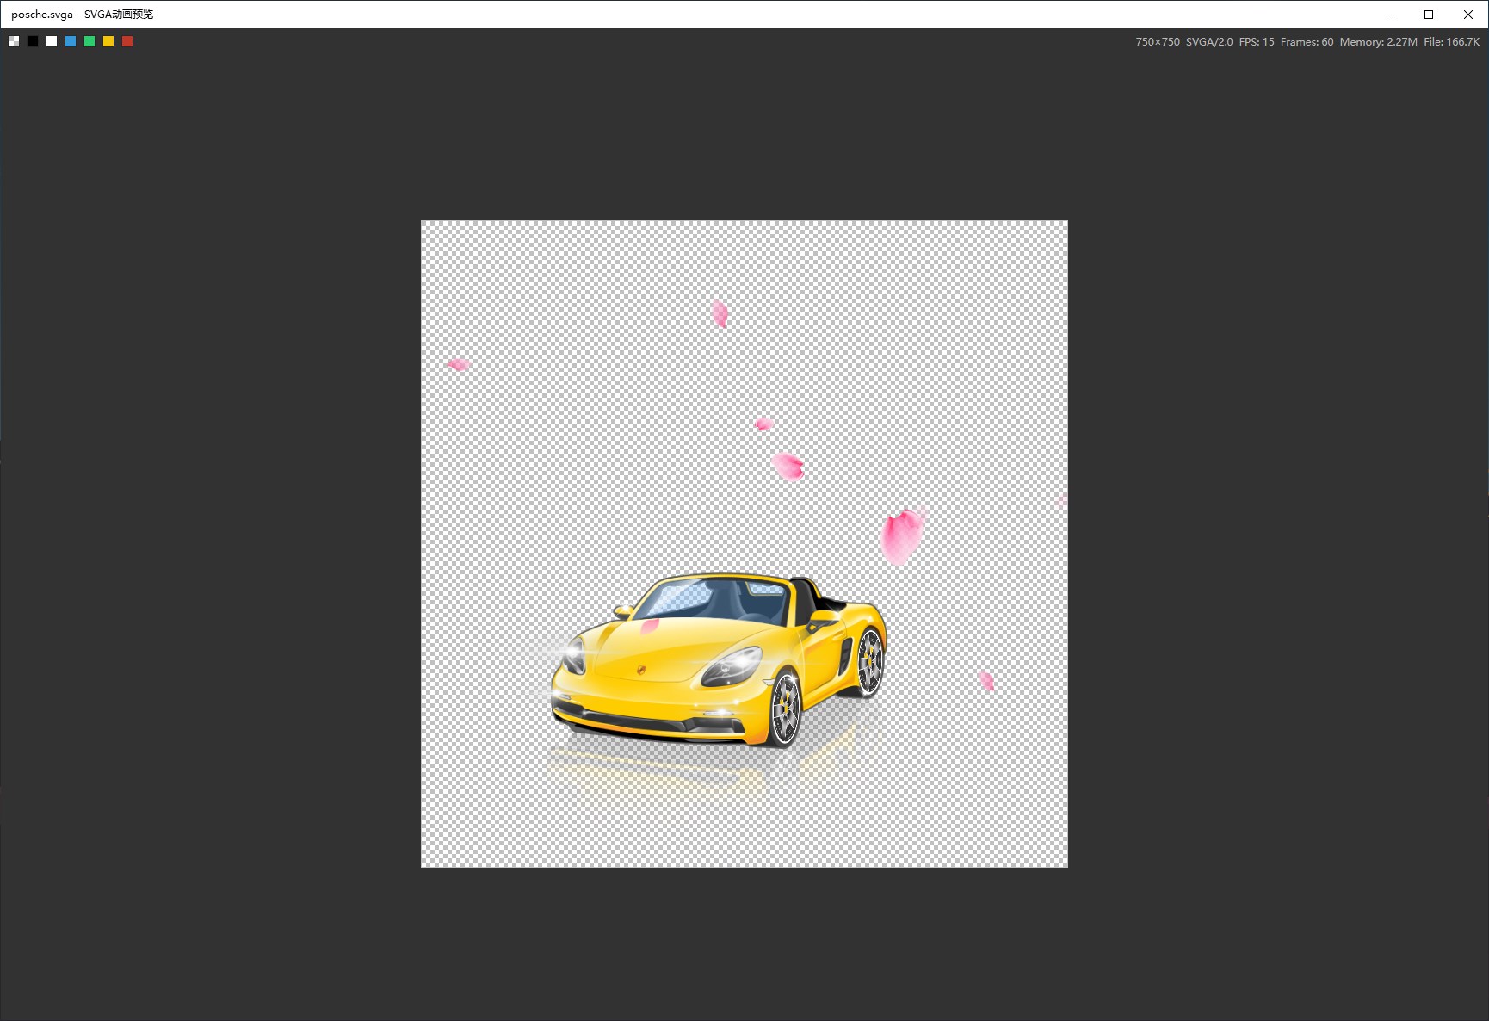Maximize the posche.svga preview window

point(1429,15)
